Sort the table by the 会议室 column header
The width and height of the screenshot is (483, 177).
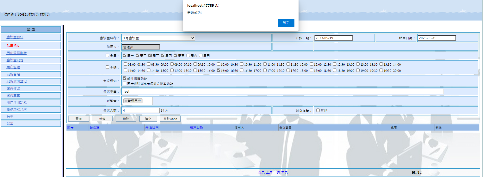click(94, 127)
